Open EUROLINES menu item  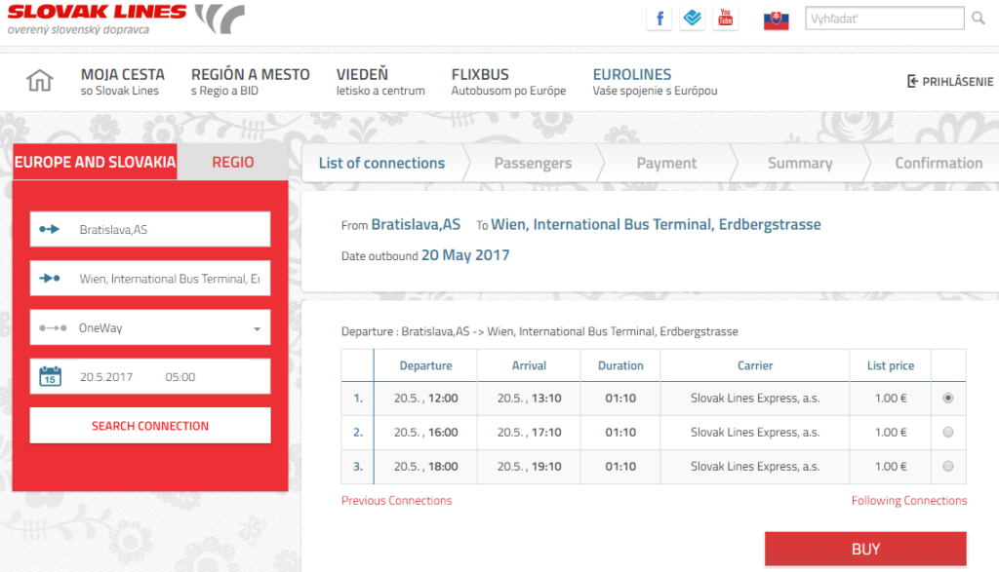[655, 82]
